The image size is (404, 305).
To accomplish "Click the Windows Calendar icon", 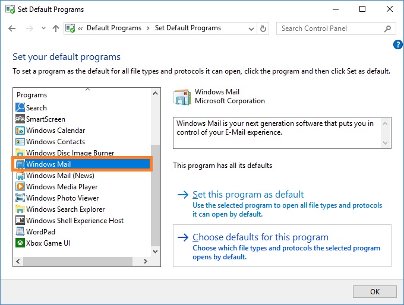I will click(x=20, y=130).
